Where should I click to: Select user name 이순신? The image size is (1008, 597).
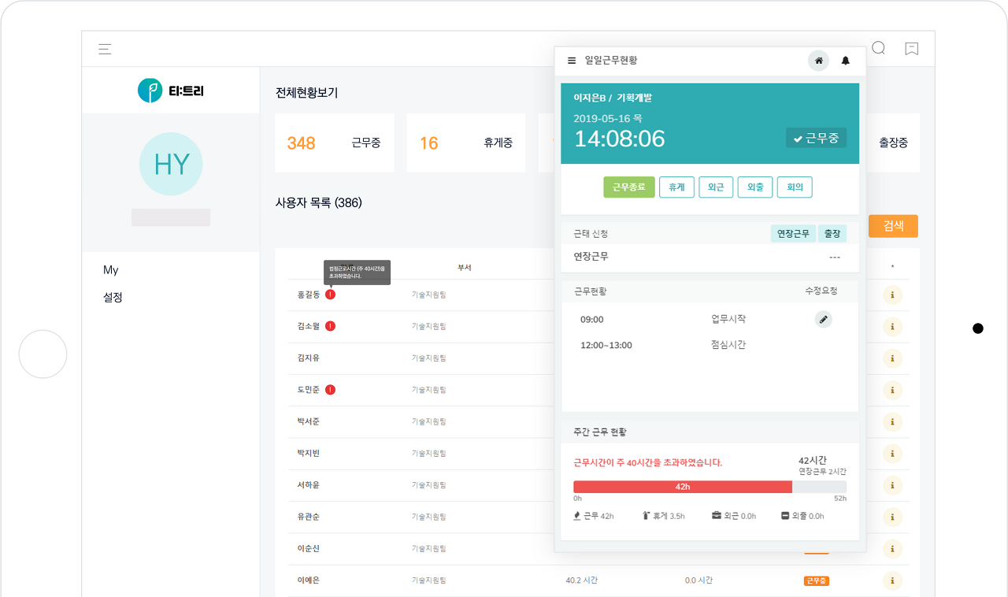pyautogui.click(x=309, y=549)
